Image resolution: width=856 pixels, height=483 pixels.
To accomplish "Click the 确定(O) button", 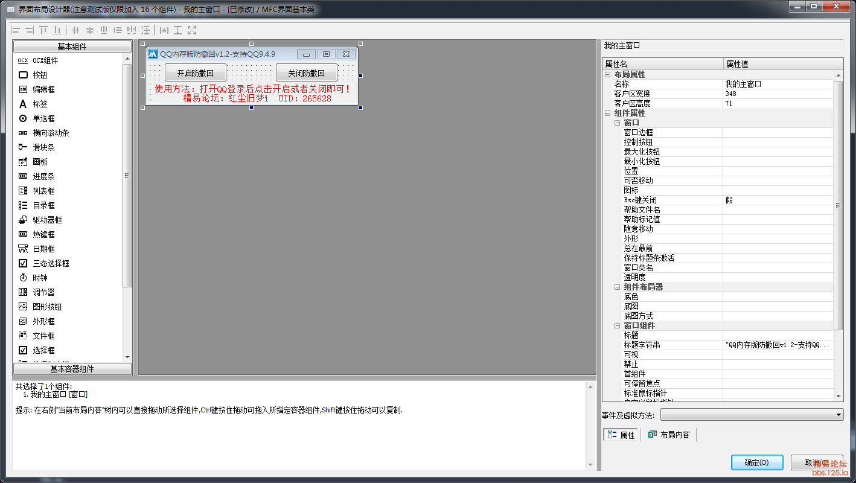I will (x=757, y=462).
